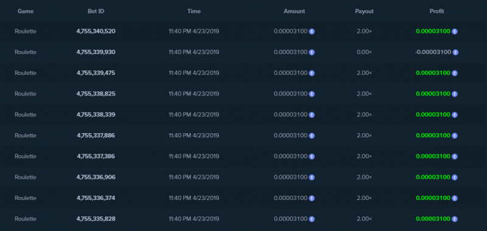
Task: Click Ethereum icon in Profit of bet 4,755,337,386
Action: click(x=454, y=156)
